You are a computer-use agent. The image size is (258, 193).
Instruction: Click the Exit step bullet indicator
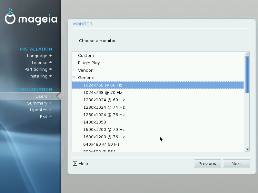51,116
